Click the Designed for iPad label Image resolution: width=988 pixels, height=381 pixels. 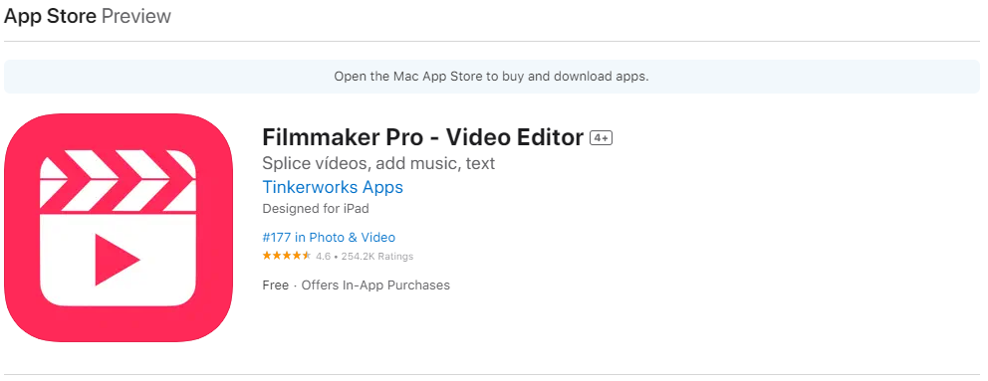pos(316,209)
